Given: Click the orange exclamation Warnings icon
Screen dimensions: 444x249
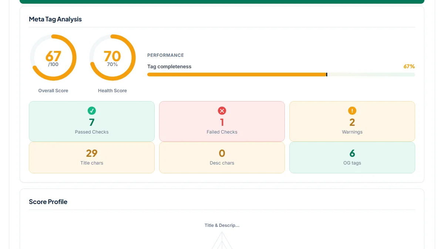Looking at the screenshot, I should [352, 111].
